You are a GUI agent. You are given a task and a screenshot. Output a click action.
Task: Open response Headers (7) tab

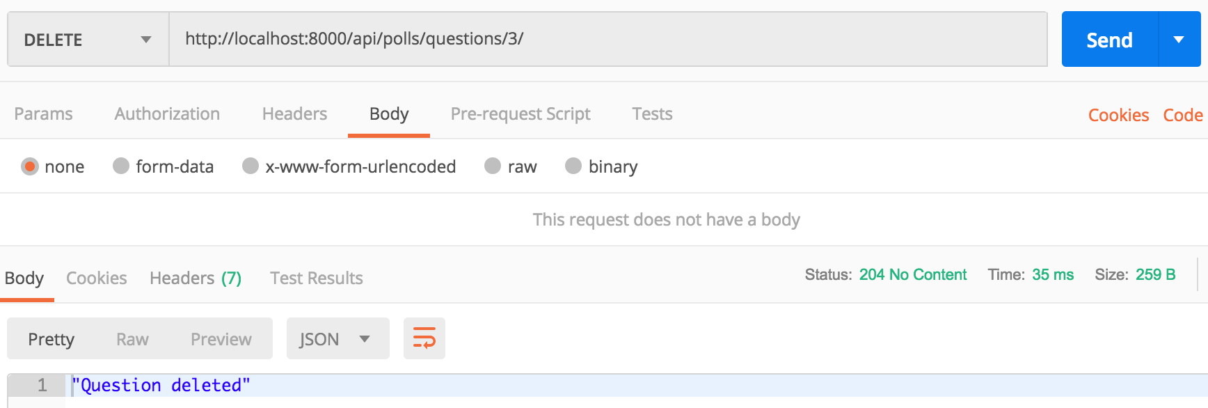coord(196,278)
